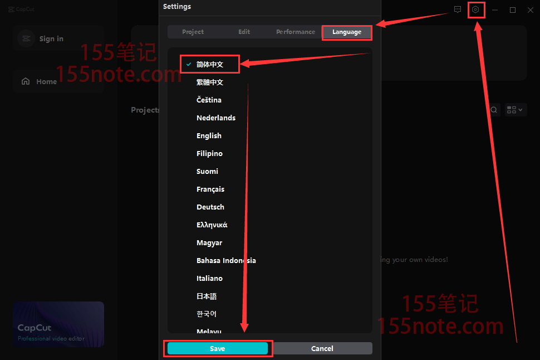Click Cancel to discard settings
This screenshot has height=360, width=540.
pyautogui.click(x=322, y=349)
